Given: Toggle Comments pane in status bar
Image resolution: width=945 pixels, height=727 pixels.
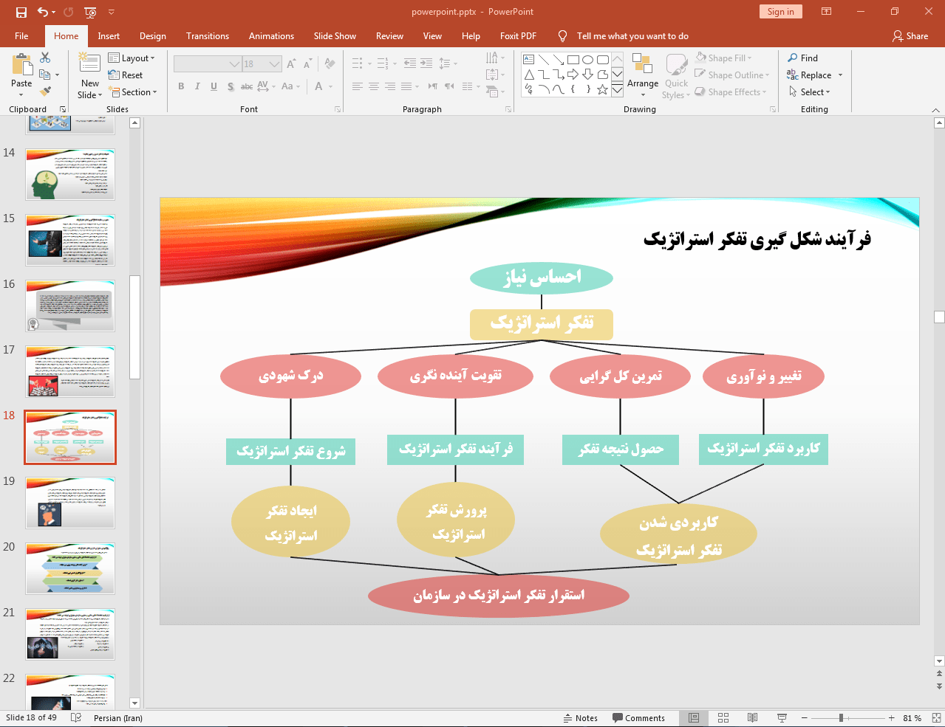Looking at the screenshot, I should pyautogui.click(x=638, y=718).
